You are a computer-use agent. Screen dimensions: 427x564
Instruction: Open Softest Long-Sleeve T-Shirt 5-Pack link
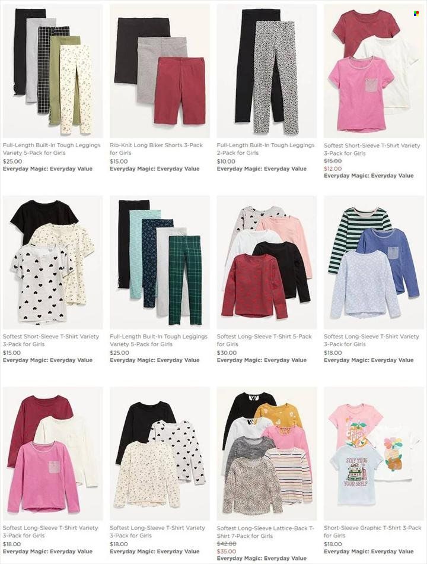click(x=264, y=340)
